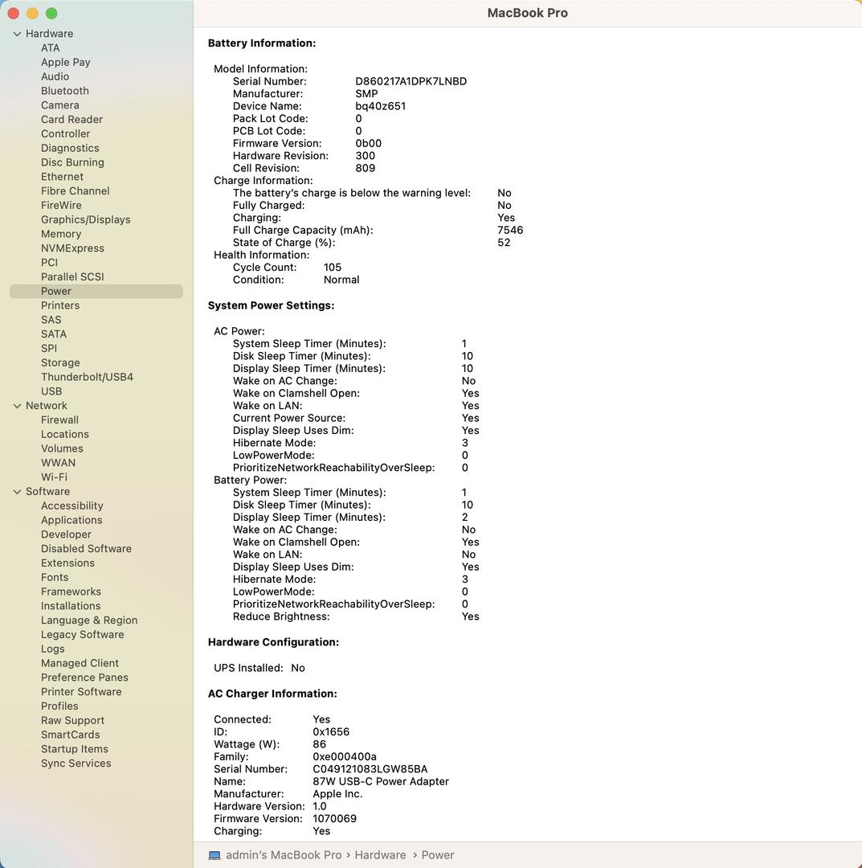The width and height of the screenshot is (862, 868).
Task: Select Language & Region item
Action: pyautogui.click(x=89, y=620)
